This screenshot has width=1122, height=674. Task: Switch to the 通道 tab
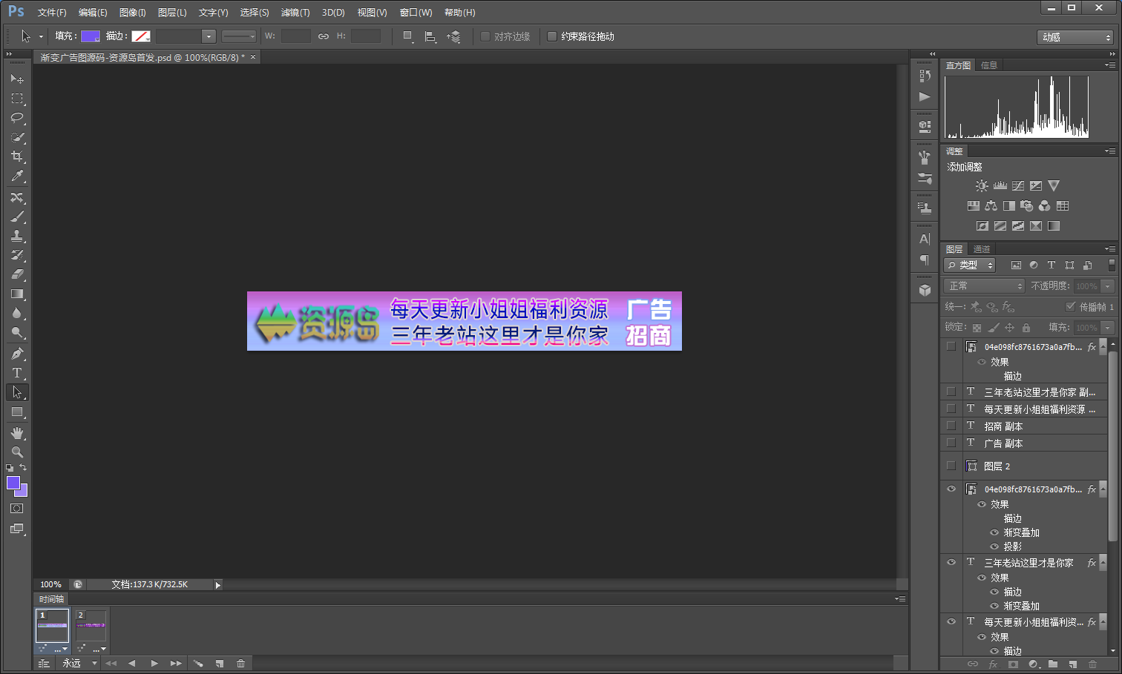982,249
